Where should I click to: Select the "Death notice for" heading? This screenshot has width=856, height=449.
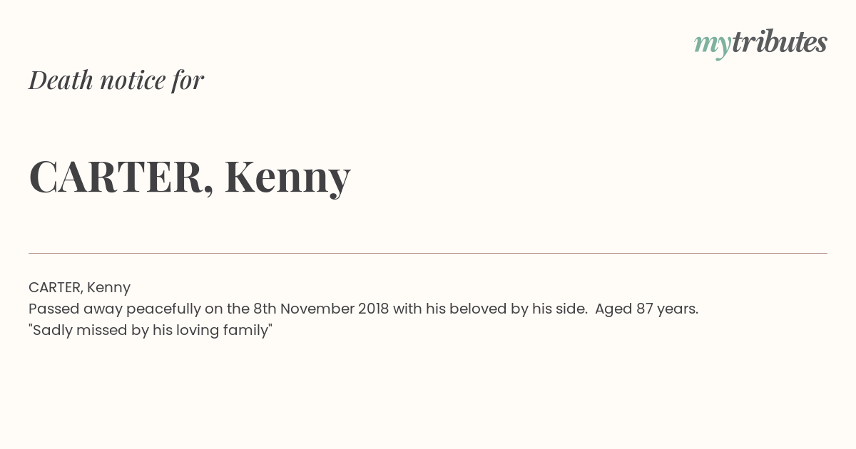point(116,80)
